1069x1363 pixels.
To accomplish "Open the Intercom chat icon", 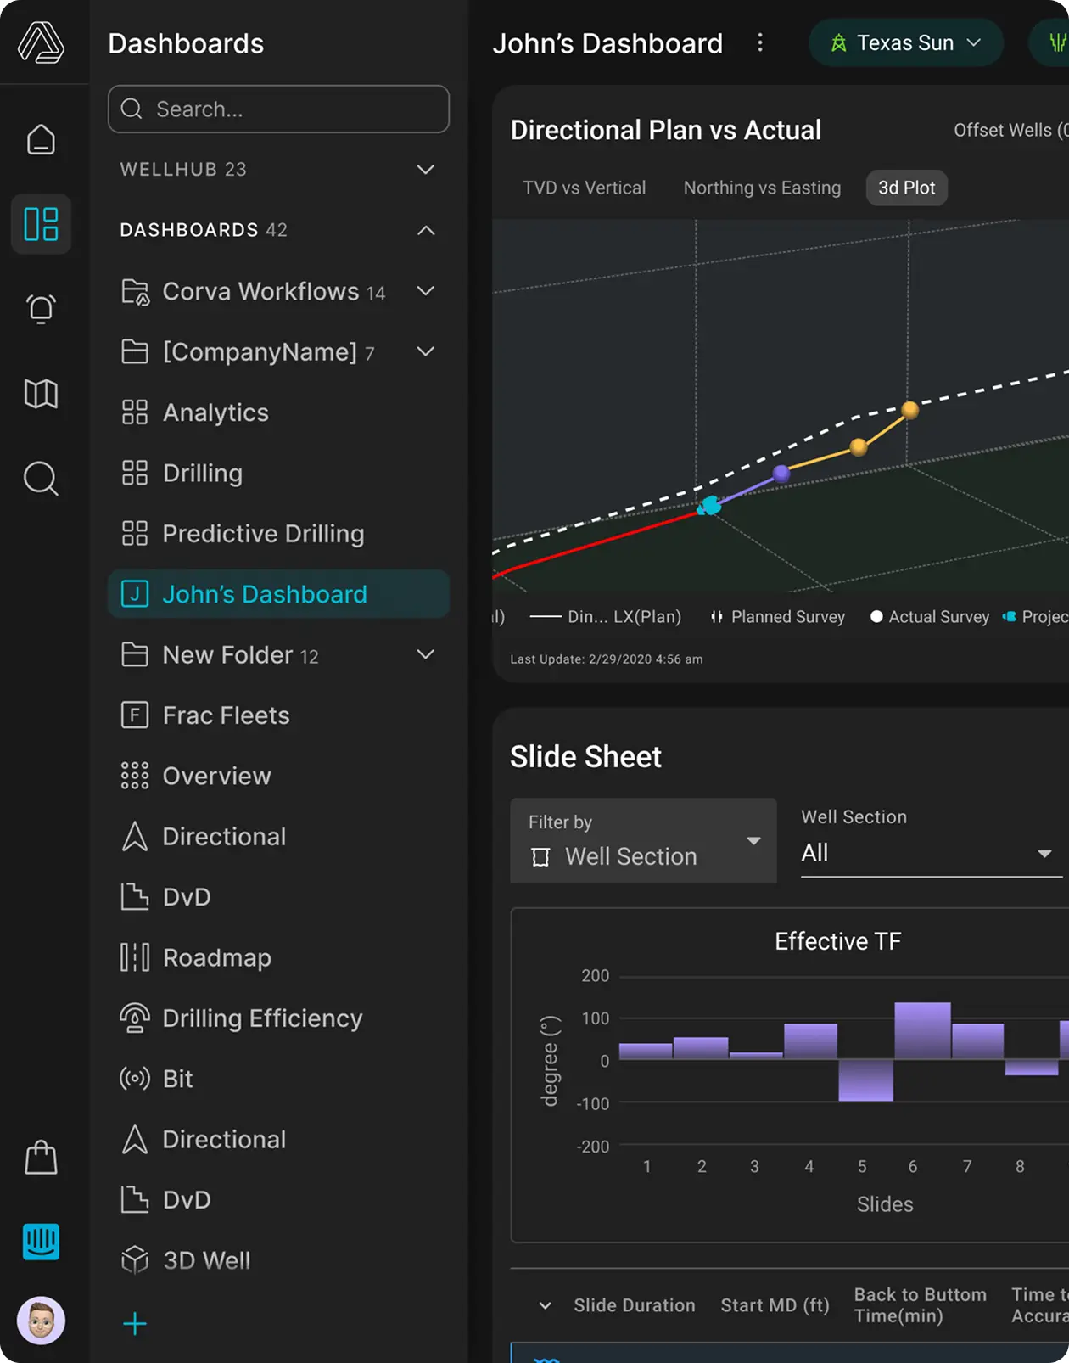I will [x=41, y=1242].
